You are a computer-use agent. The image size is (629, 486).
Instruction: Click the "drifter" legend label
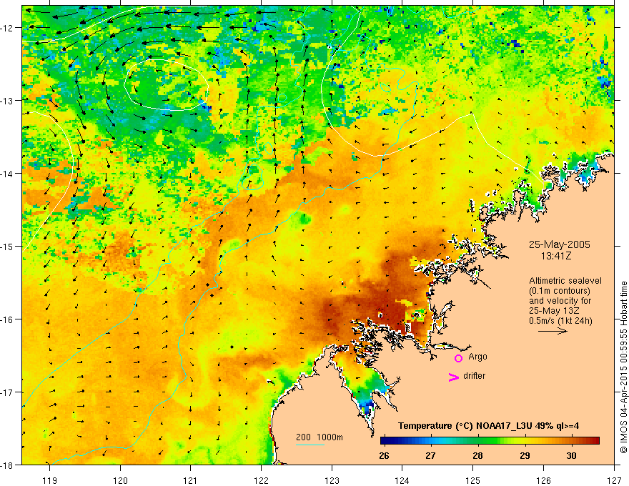point(474,376)
